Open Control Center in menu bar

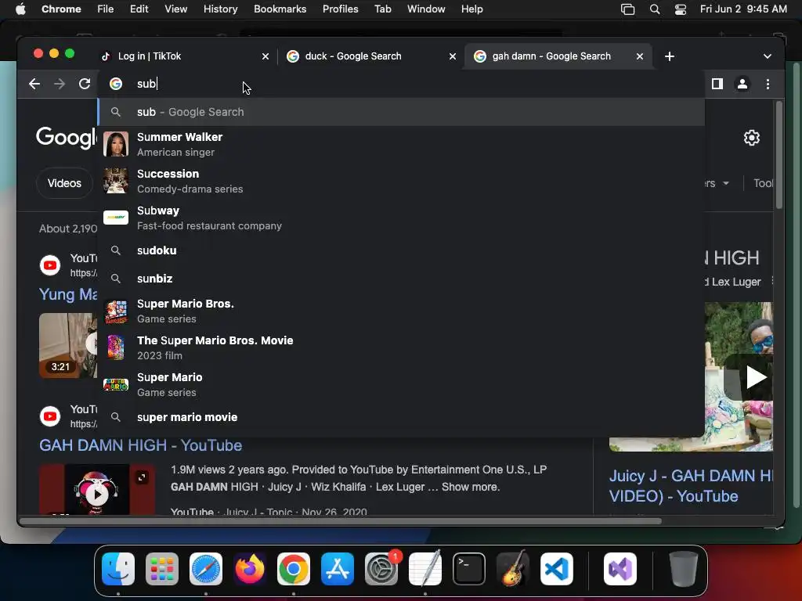(681, 9)
